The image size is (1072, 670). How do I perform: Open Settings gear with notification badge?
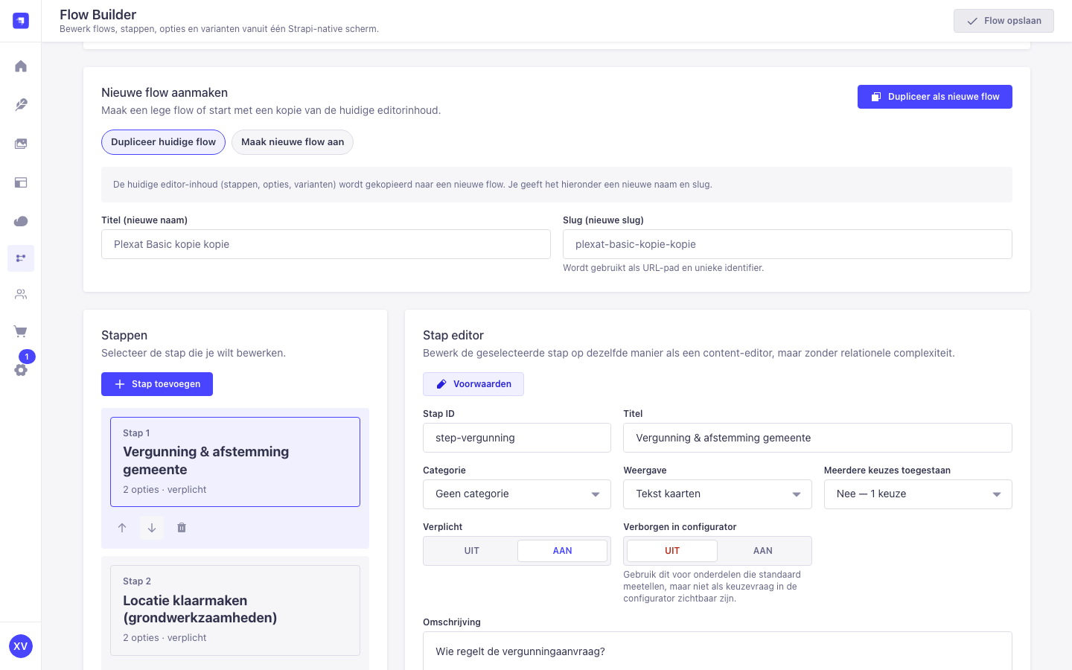(x=21, y=369)
